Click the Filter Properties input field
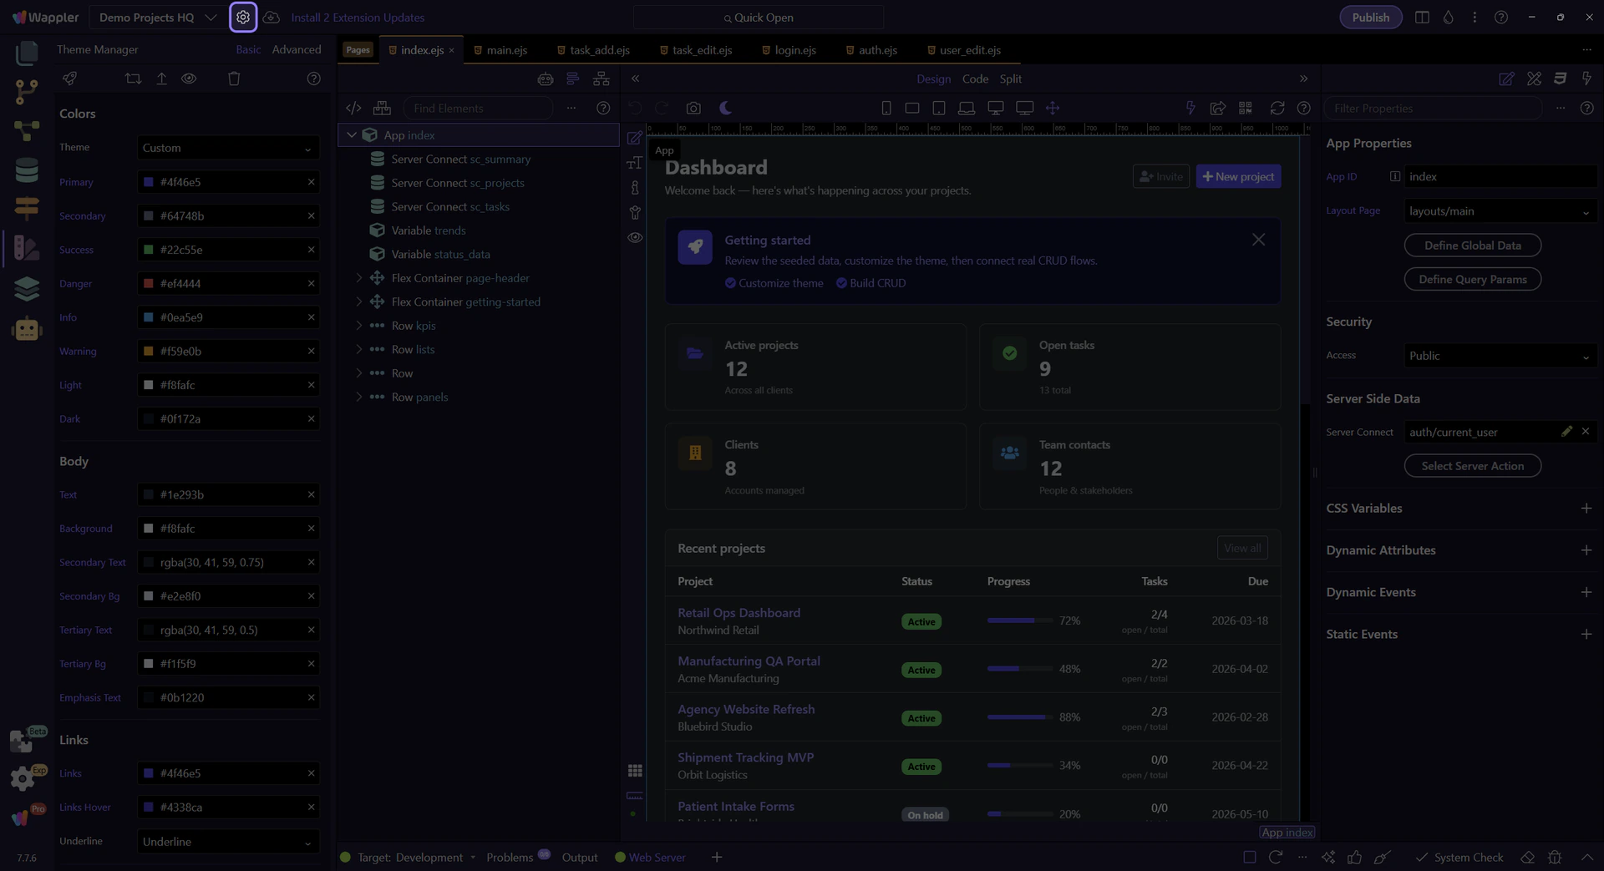Image resolution: width=1604 pixels, height=871 pixels. 1433,109
